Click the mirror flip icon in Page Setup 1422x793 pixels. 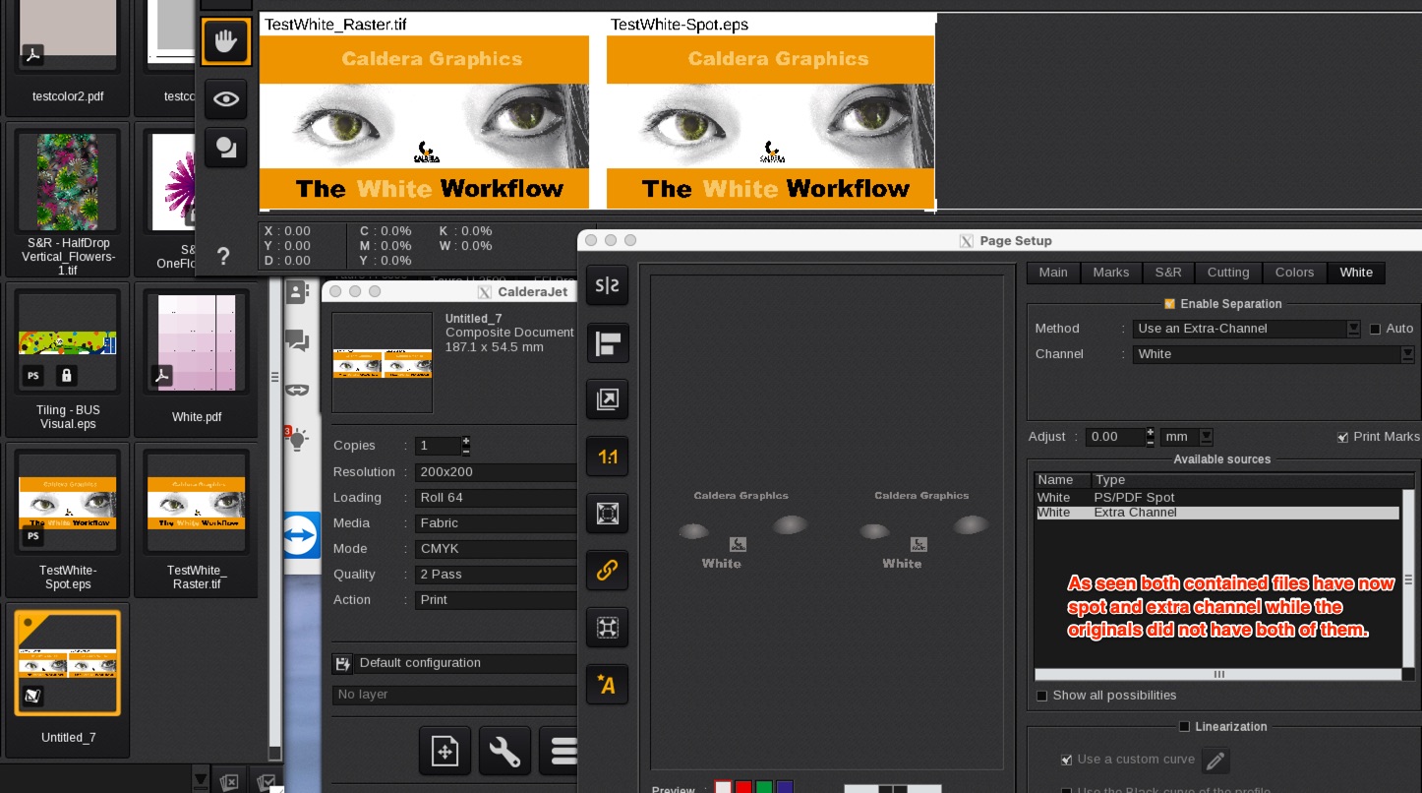607,285
